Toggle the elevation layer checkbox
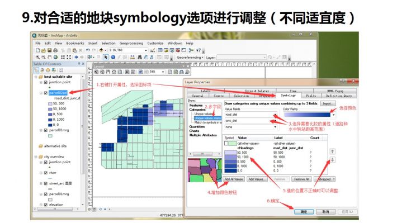Image resolution: width=397 pixels, height=223 pixels. tap(46, 205)
